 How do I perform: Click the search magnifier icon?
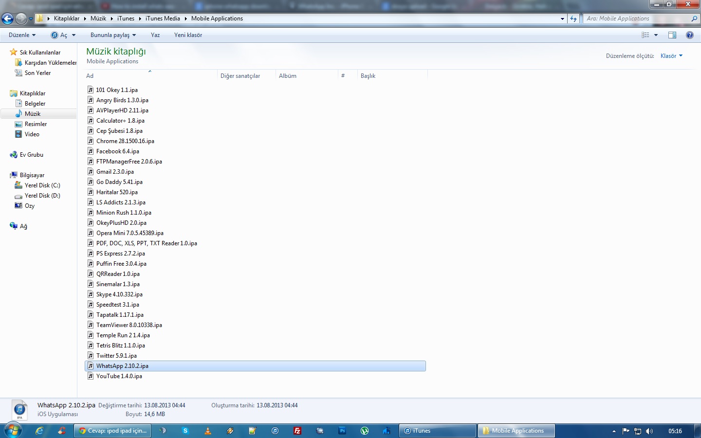[694, 18]
